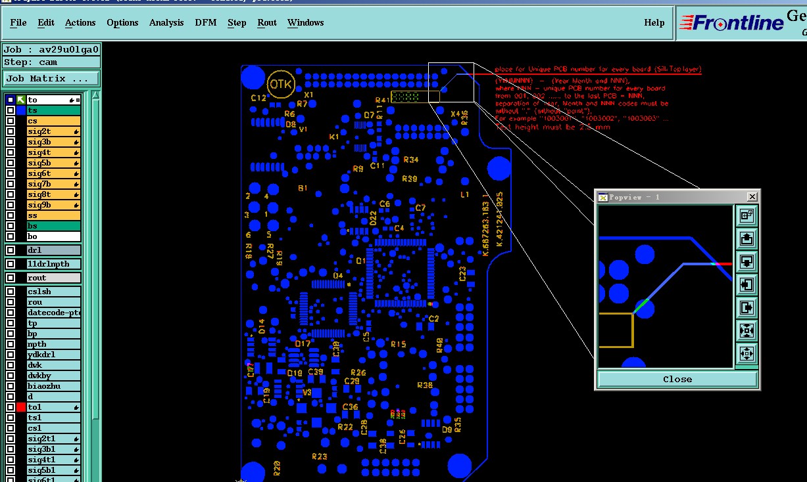807x482 pixels.
Task: Select the 'cslsh' layer row
Action: click(x=54, y=292)
